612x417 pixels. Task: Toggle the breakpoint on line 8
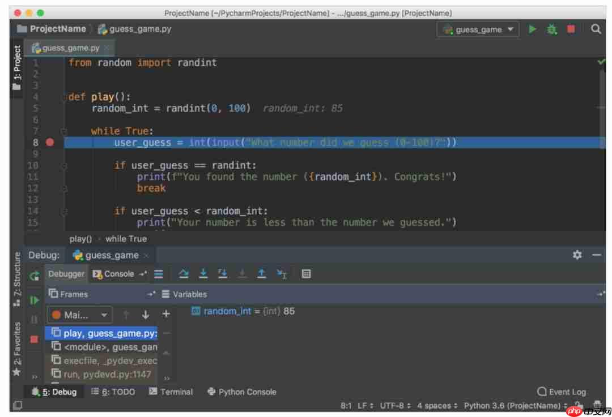49,143
